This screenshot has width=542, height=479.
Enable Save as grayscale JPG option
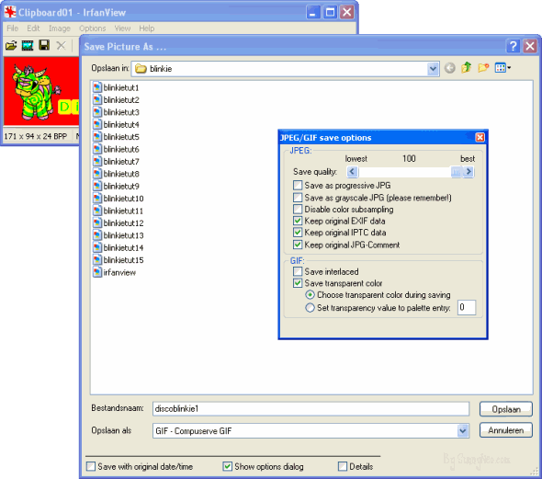298,198
